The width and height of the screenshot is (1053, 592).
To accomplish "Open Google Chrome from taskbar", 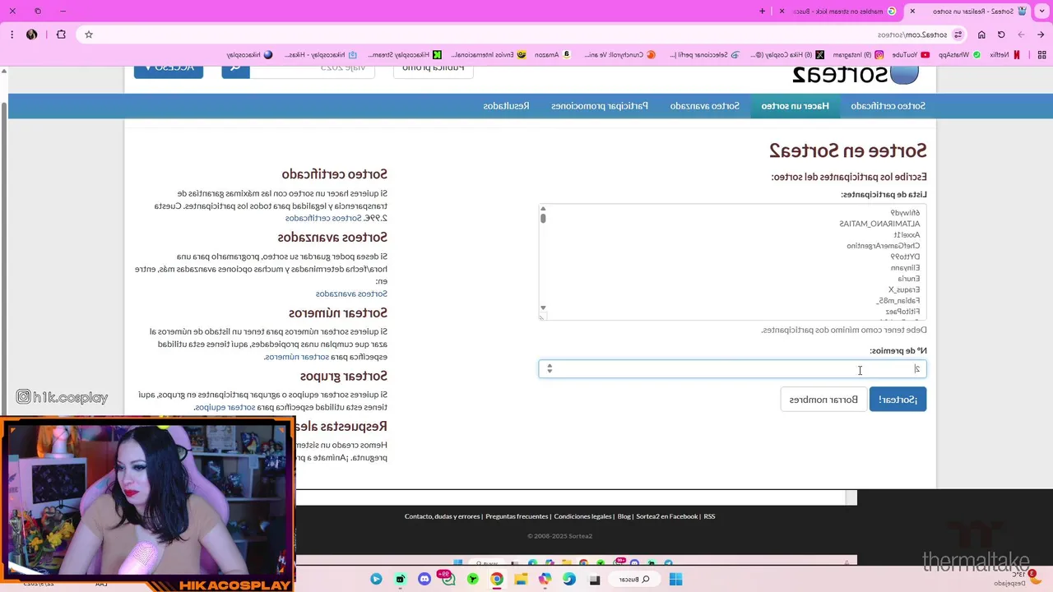I will 497,580.
